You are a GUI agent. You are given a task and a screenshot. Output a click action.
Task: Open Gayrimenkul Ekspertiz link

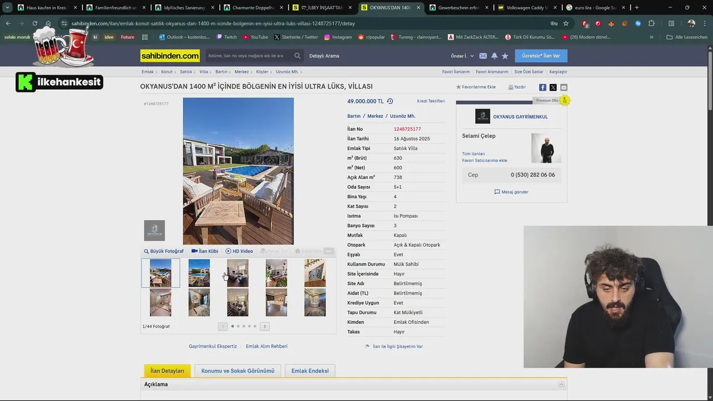[x=213, y=346]
